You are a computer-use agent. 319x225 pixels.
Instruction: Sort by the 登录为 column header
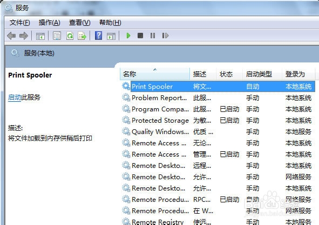coord(298,74)
